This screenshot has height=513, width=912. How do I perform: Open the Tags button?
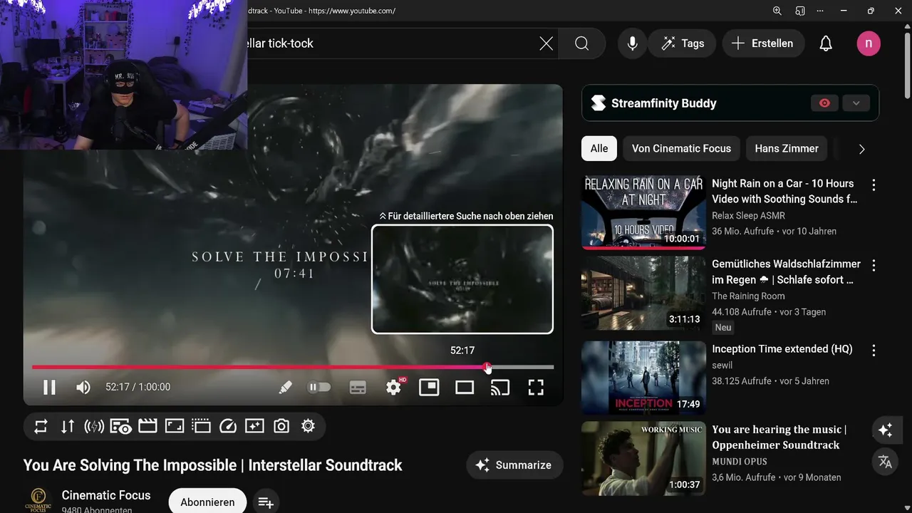click(x=682, y=43)
